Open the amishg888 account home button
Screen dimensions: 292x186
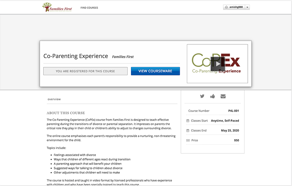click(x=234, y=7)
